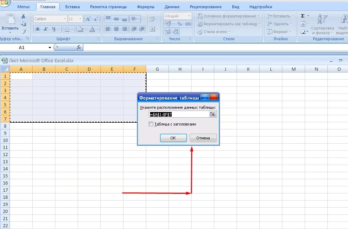Viewport: 348px width, 229px height.
Task: Apply fill color with the paint bucket
Action: (x=80, y=29)
